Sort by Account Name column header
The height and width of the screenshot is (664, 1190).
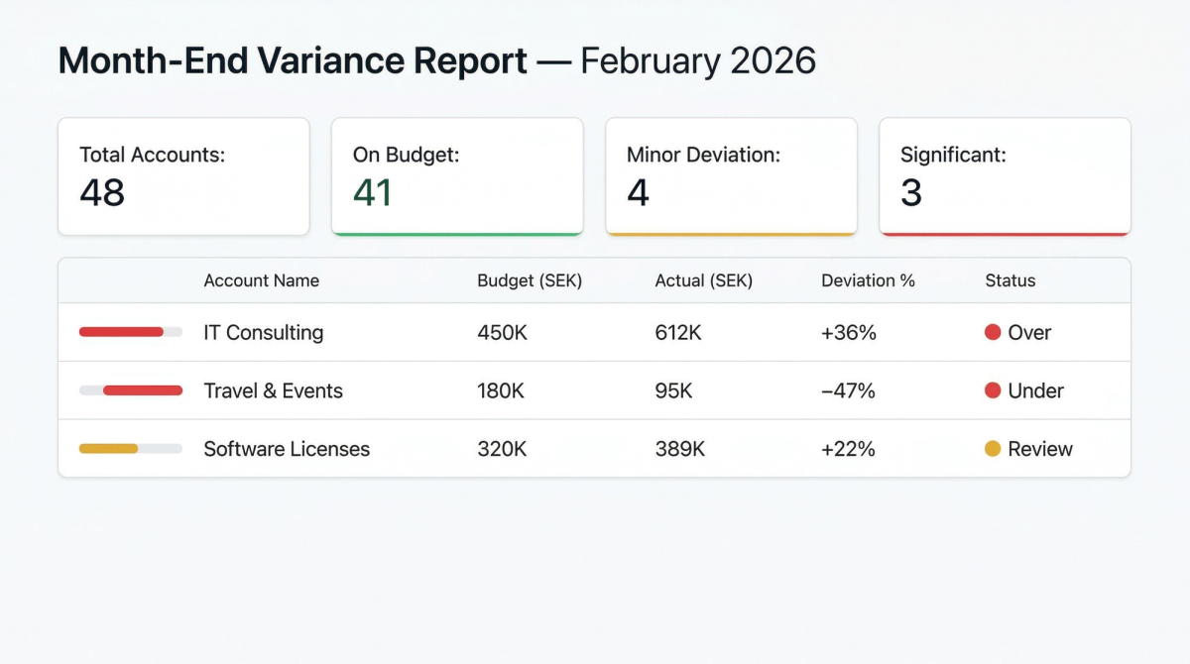(262, 280)
